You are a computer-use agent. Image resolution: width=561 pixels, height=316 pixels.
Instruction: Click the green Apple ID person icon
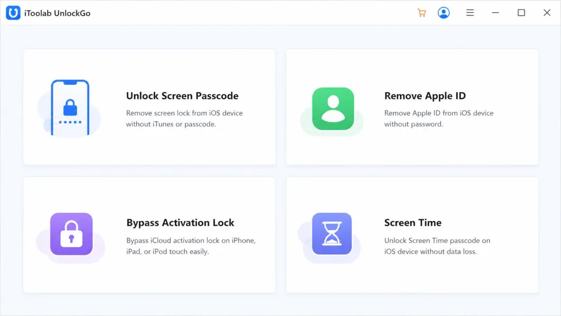[333, 108]
